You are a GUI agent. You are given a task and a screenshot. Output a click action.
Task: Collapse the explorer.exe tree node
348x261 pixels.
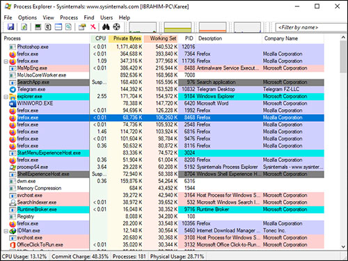point(6,97)
